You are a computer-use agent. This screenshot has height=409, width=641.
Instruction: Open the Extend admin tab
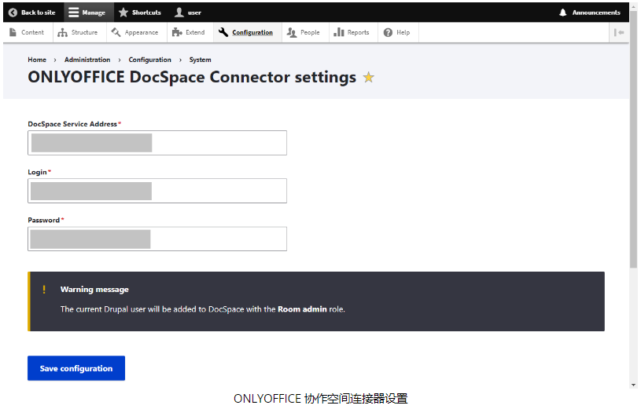(x=195, y=32)
